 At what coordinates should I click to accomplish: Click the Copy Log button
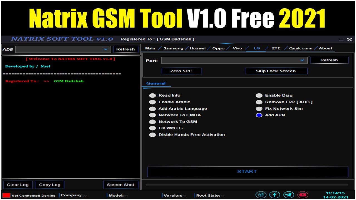(50, 185)
